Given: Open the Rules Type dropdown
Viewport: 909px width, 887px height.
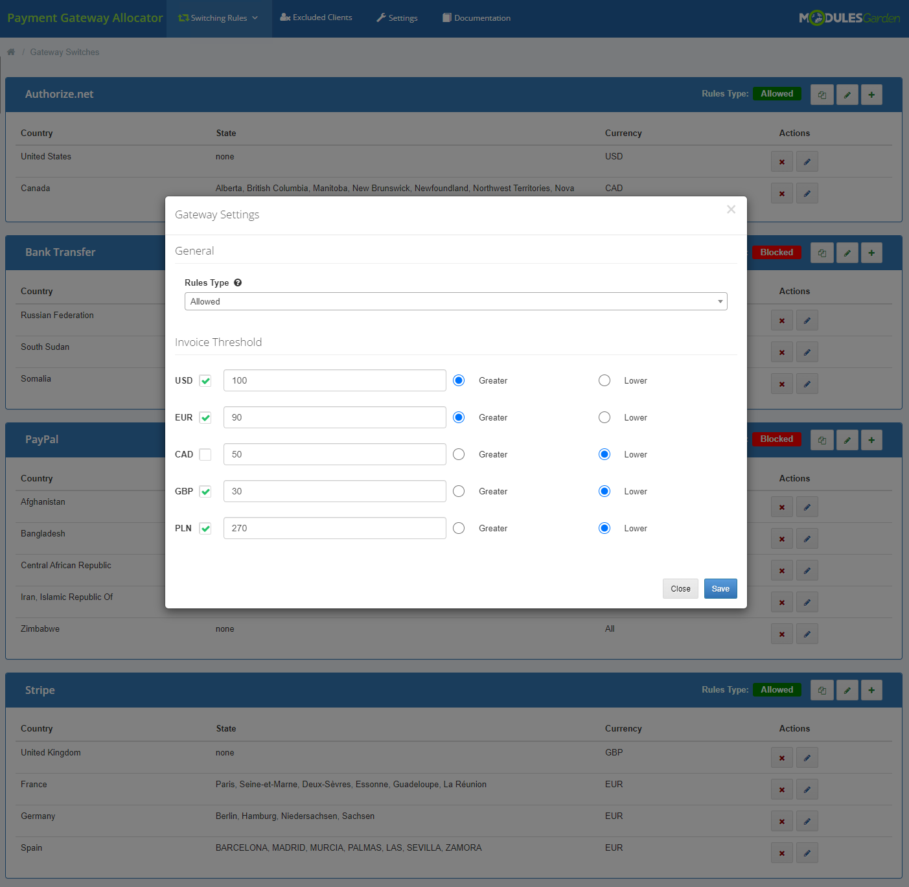Looking at the screenshot, I should pyautogui.click(x=455, y=301).
